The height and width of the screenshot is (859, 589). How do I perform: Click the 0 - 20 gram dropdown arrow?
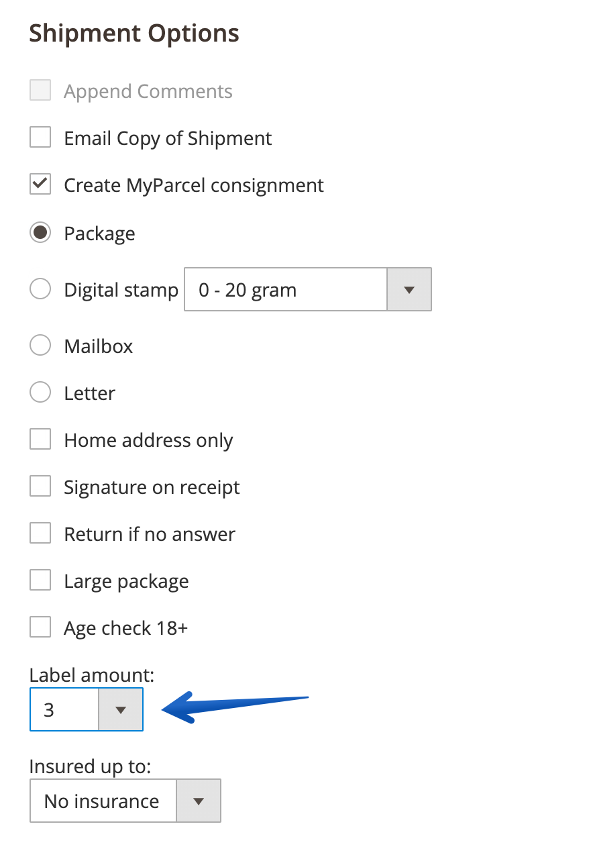(409, 290)
